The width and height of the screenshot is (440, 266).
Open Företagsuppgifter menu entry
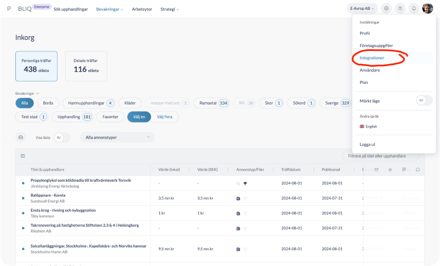click(376, 45)
